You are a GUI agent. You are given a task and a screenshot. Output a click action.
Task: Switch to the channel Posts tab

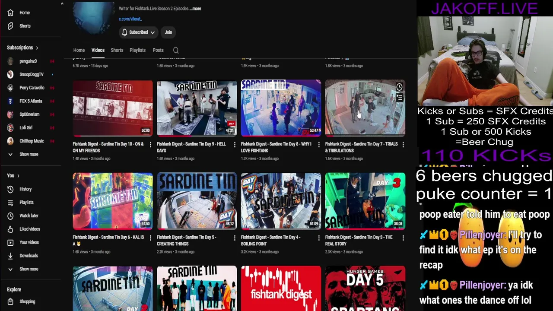[158, 50]
